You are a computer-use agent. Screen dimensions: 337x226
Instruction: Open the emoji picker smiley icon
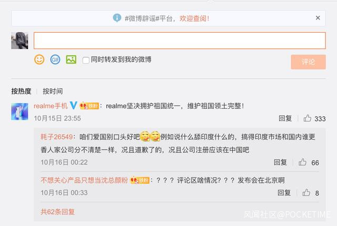pos(39,60)
